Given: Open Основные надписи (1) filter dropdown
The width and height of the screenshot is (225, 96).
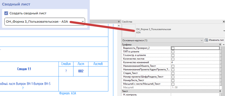Looking at the screenshot, I should [162, 40].
